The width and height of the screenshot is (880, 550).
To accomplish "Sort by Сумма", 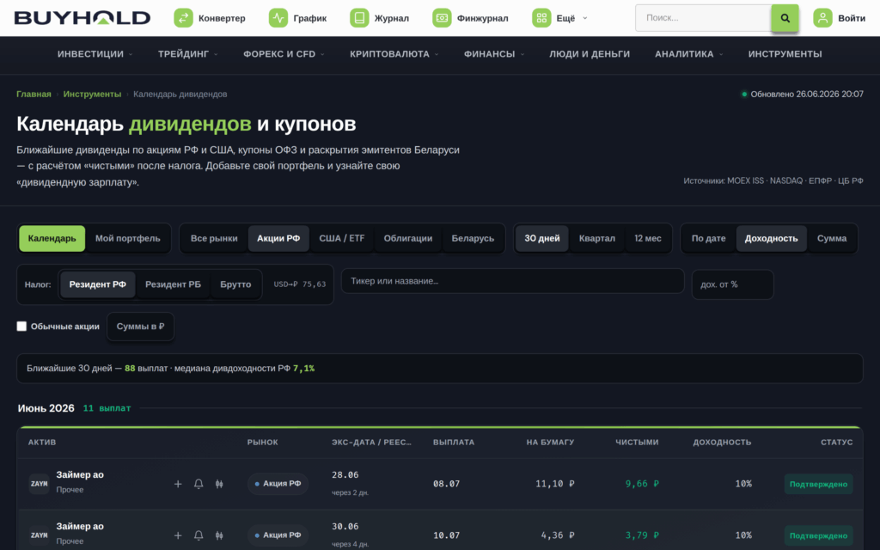I will point(832,239).
